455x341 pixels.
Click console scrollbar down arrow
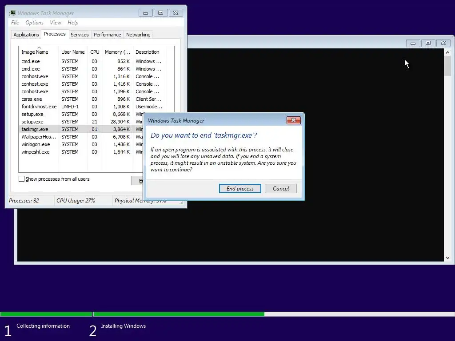pyautogui.click(x=447, y=258)
